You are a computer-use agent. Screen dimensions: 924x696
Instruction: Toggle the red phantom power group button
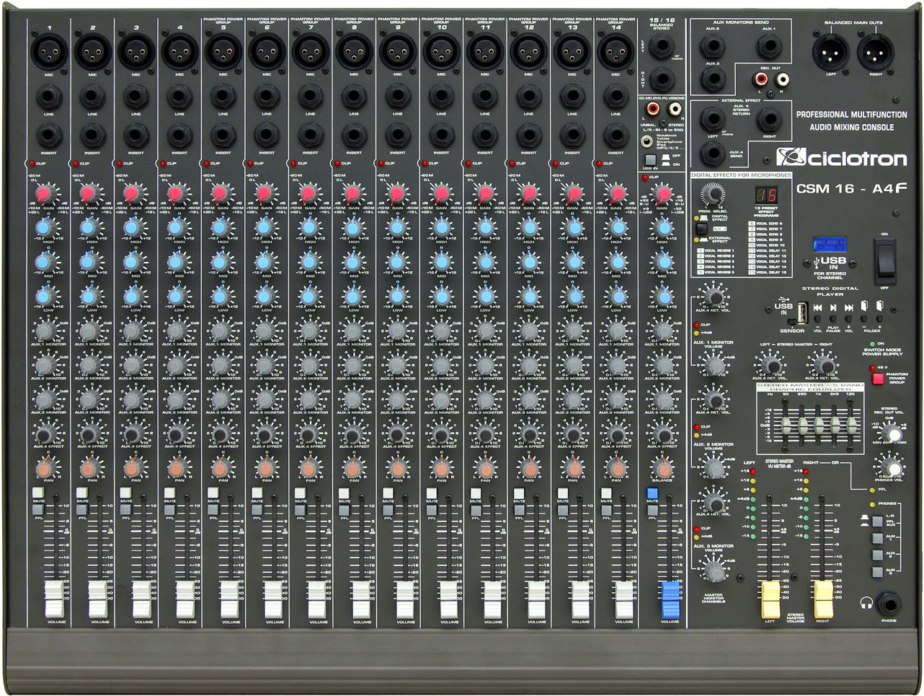click(877, 378)
